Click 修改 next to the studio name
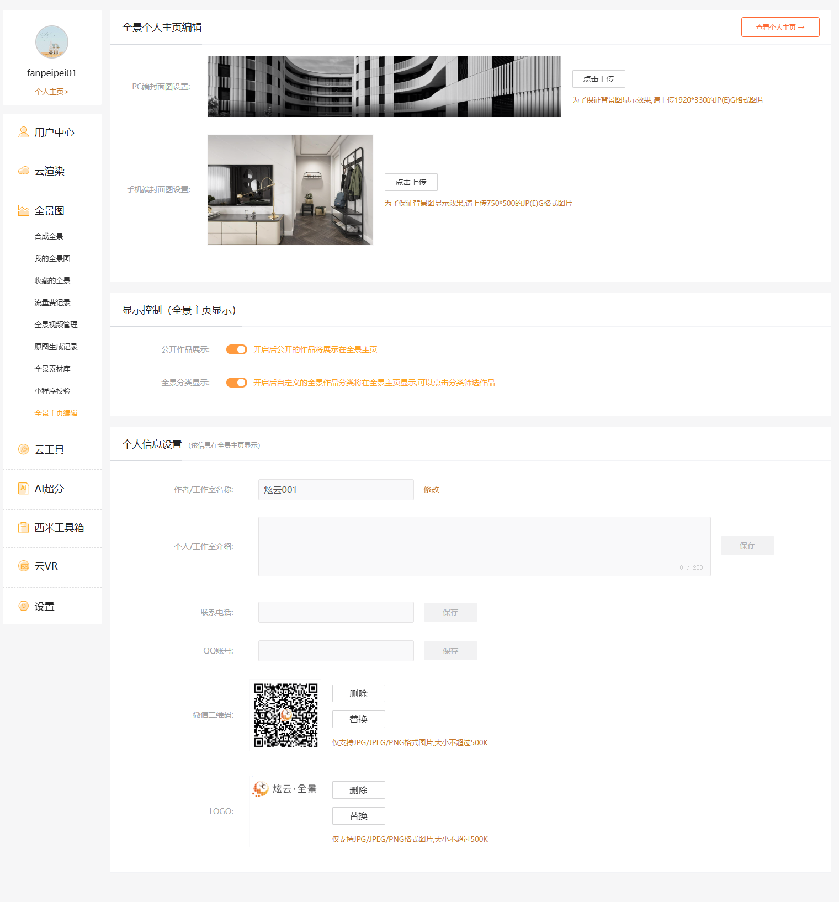 pyautogui.click(x=431, y=490)
